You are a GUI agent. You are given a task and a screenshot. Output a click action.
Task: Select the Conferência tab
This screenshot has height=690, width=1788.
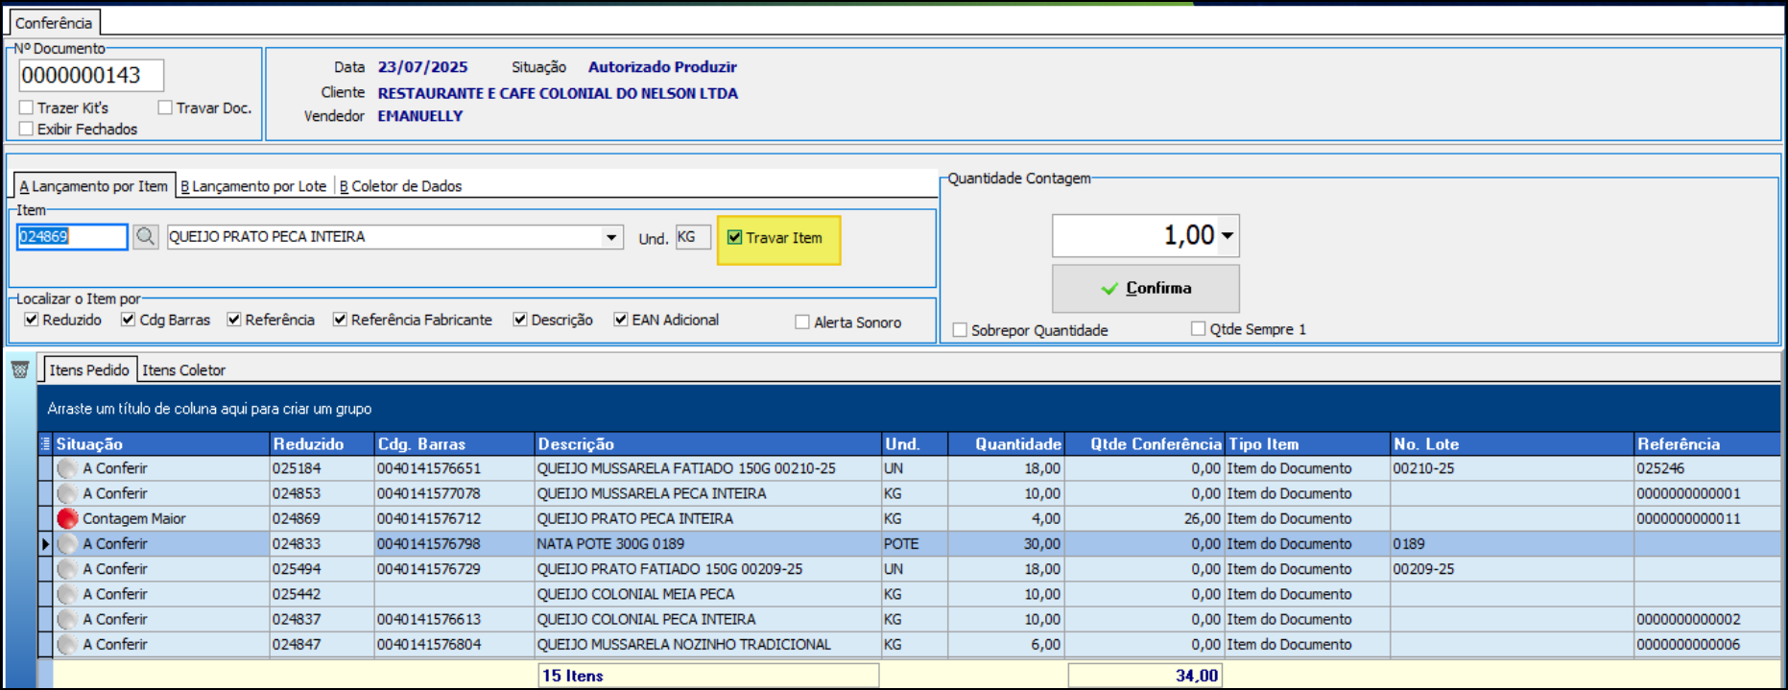(54, 22)
